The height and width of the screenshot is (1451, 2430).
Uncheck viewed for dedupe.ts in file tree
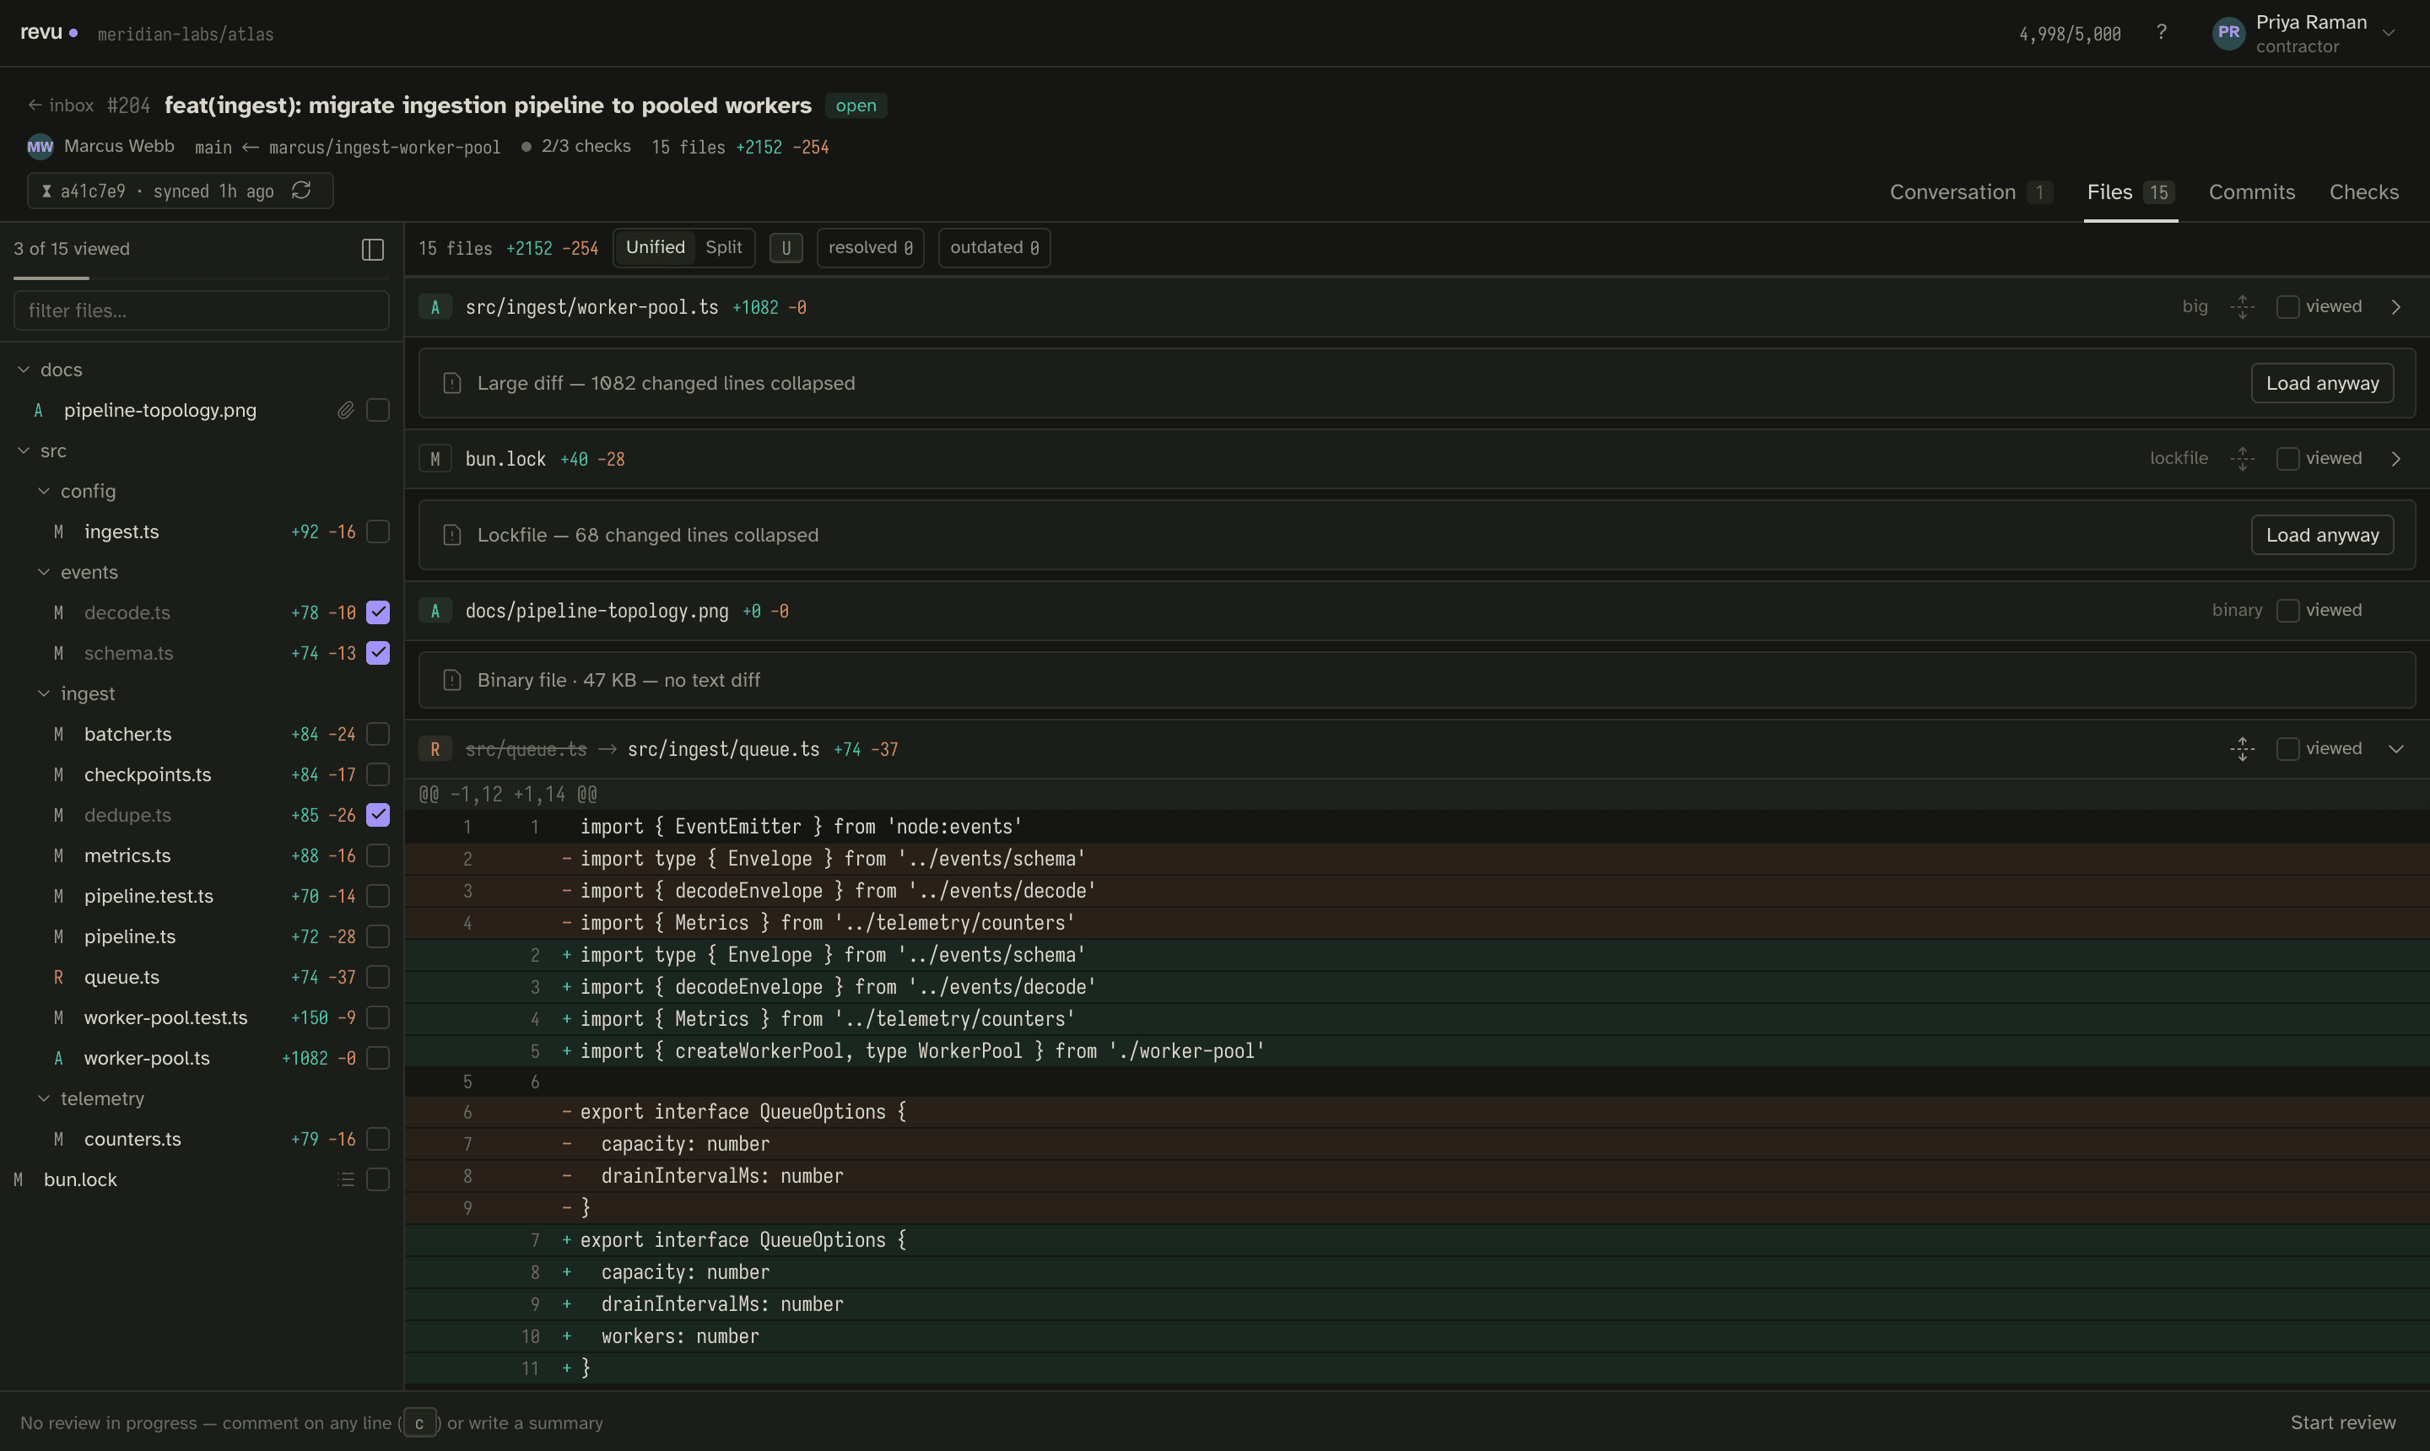(x=377, y=816)
